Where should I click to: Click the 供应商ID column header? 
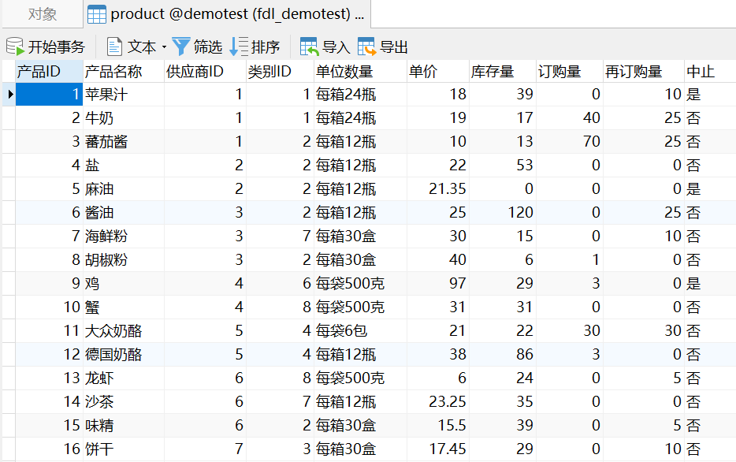pos(195,72)
